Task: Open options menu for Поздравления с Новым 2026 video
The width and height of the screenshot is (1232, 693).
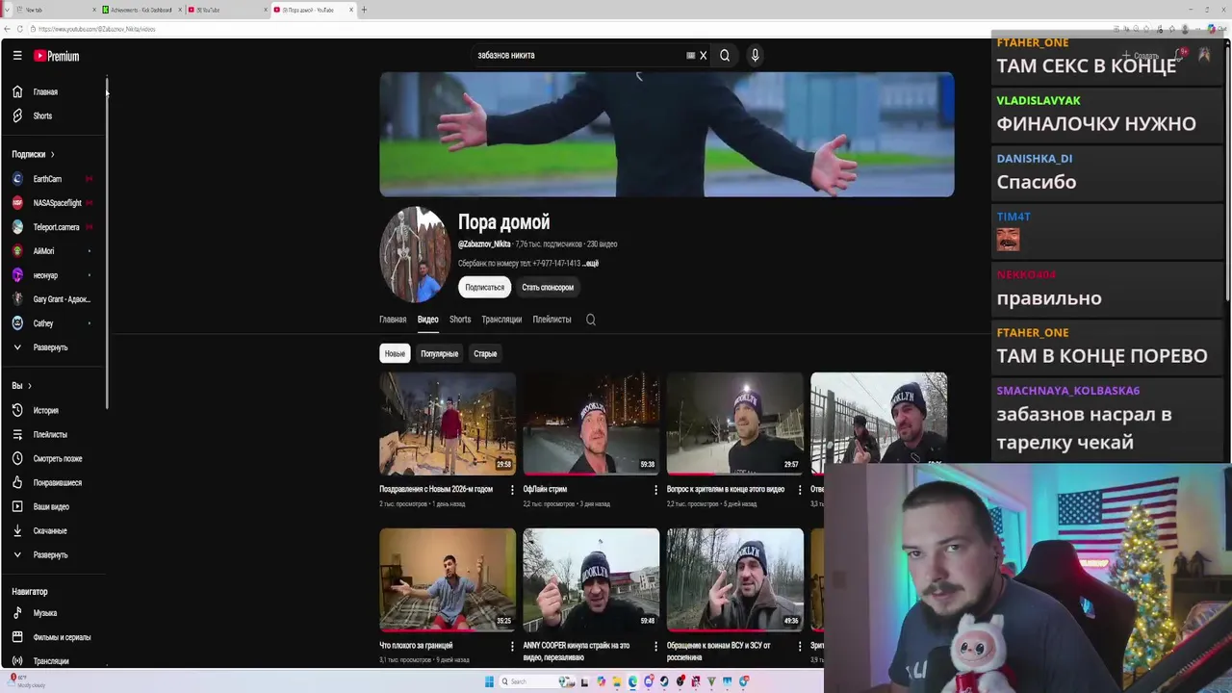Action: click(512, 490)
